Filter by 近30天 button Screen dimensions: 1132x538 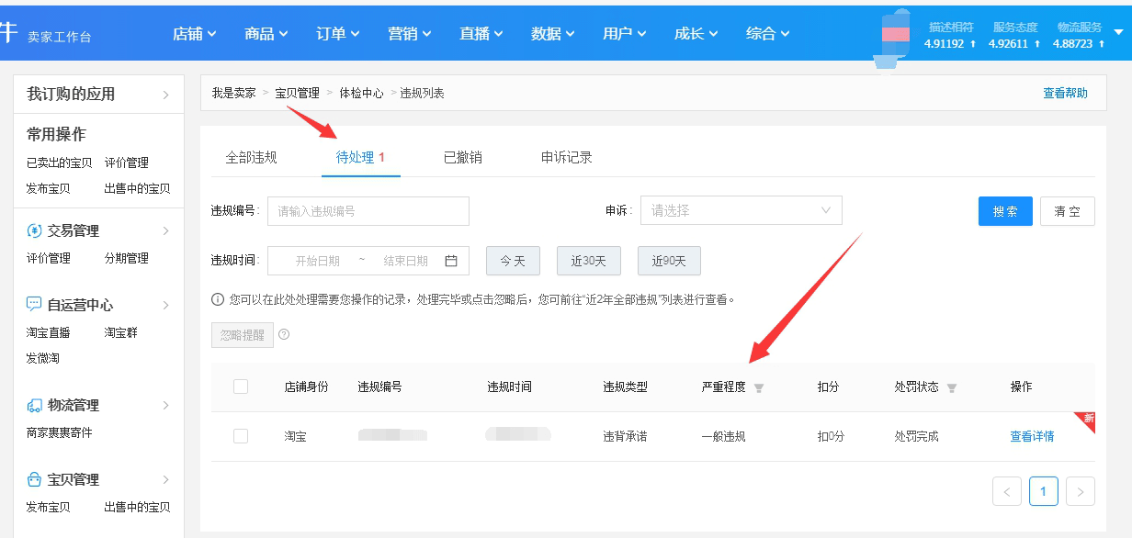click(x=588, y=261)
